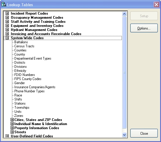This screenshot has width=161, height=142.
Task: Click the Close button
Action: [x=144, y=133]
